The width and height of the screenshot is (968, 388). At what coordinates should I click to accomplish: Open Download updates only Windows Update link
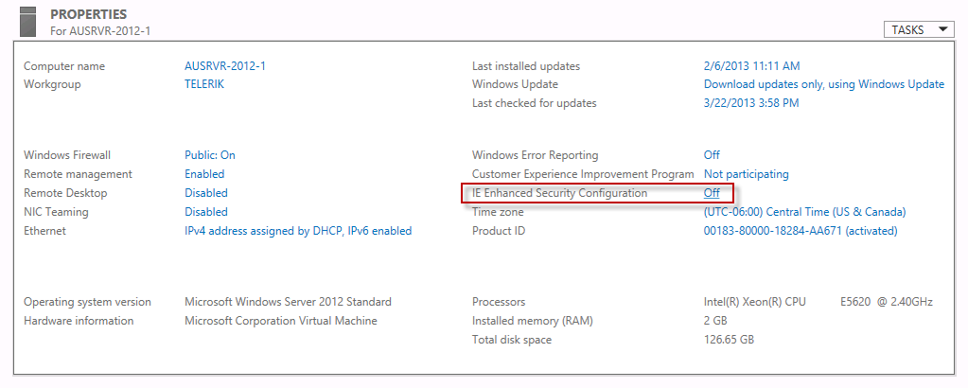point(824,84)
